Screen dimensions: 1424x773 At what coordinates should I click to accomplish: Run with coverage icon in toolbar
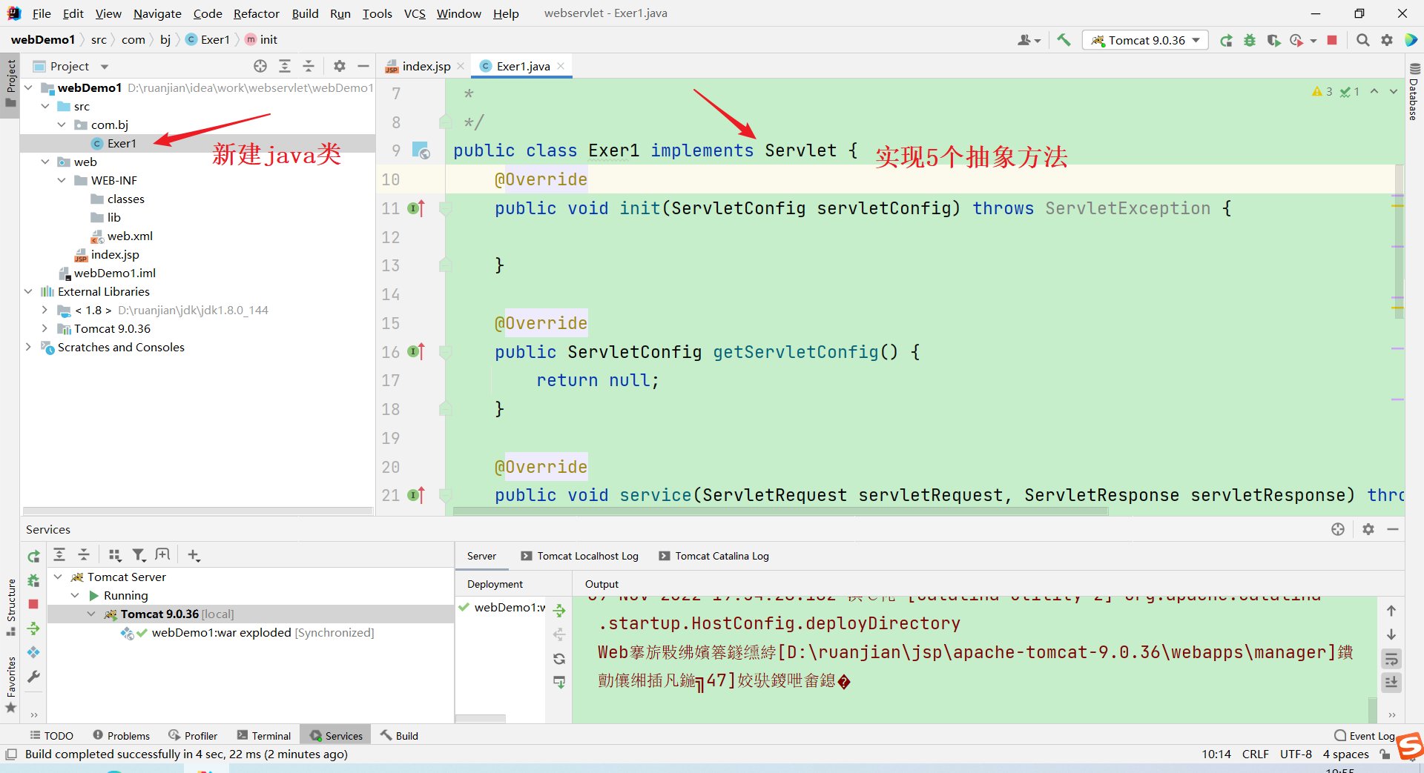(x=1273, y=40)
